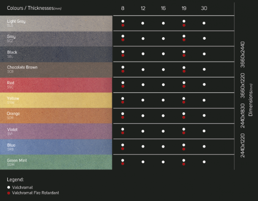
Task: Click the white dot for Violet at 12mm
Action: (143, 131)
